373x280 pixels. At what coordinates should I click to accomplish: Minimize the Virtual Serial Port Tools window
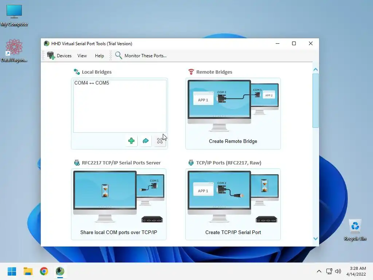point(278,43)
